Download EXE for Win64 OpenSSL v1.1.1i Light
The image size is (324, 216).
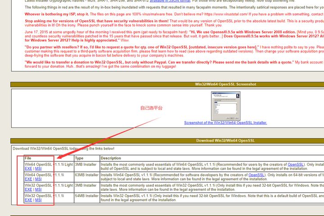click(28, 169)
